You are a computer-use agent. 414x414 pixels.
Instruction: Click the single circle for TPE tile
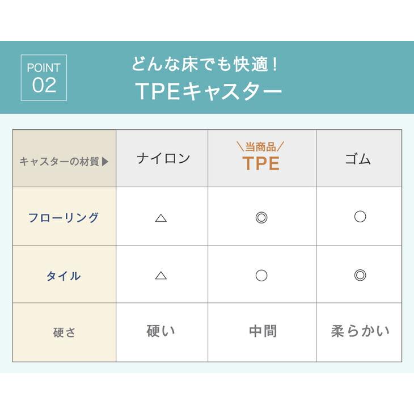261,276
